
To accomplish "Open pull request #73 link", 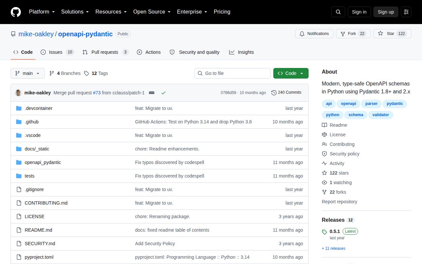I will coord(97,93).
